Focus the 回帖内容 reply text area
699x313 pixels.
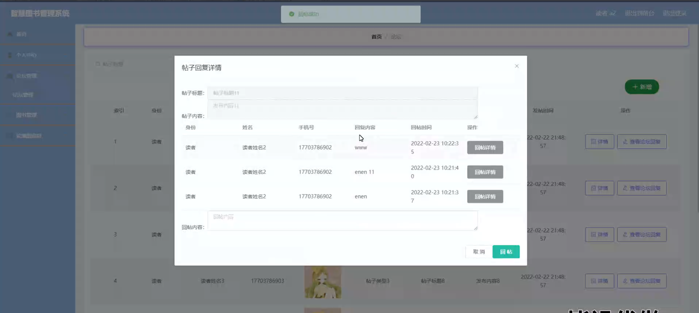tap(343, 220)
